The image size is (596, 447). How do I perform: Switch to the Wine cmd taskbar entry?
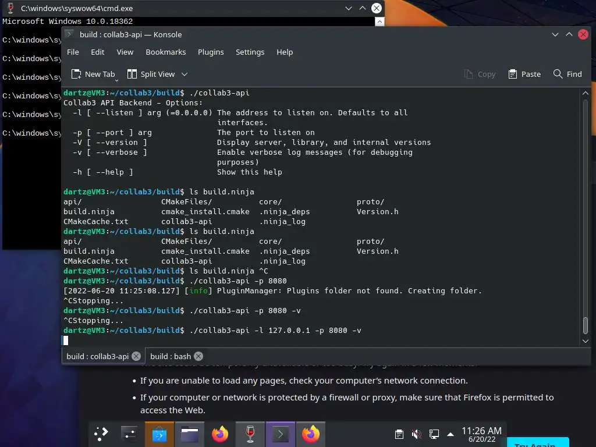point(250,434)
